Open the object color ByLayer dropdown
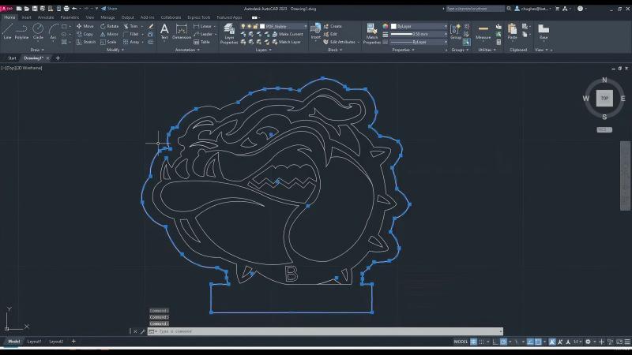The image size is (632, 355). point(419,26)
